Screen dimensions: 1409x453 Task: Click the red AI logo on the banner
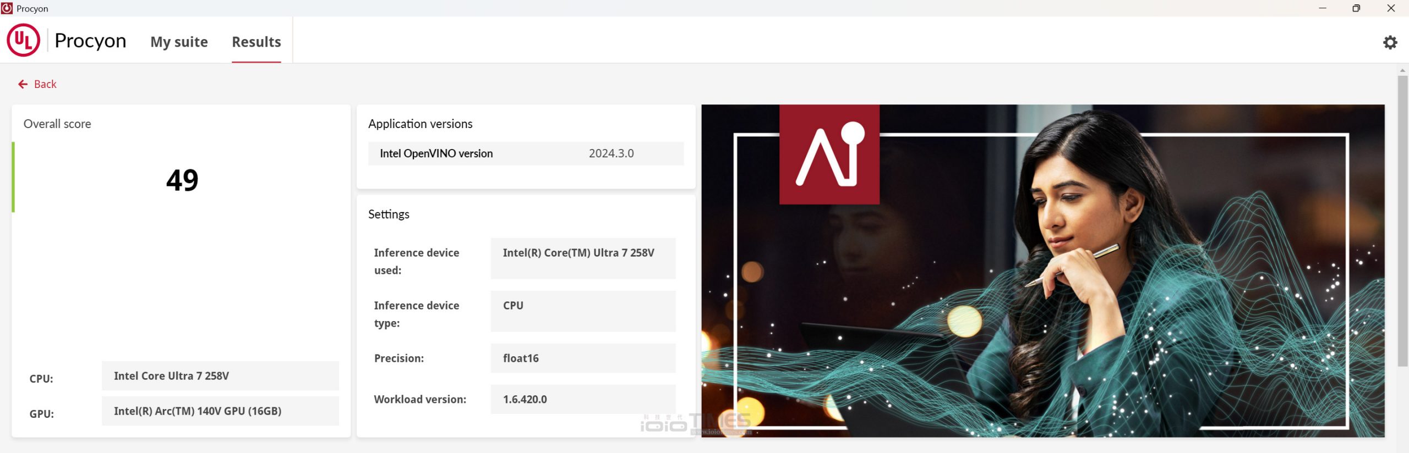[x=829, y=154]
